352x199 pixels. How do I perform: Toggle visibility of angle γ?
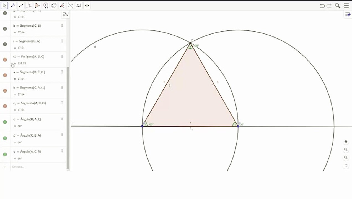(5, 155)
